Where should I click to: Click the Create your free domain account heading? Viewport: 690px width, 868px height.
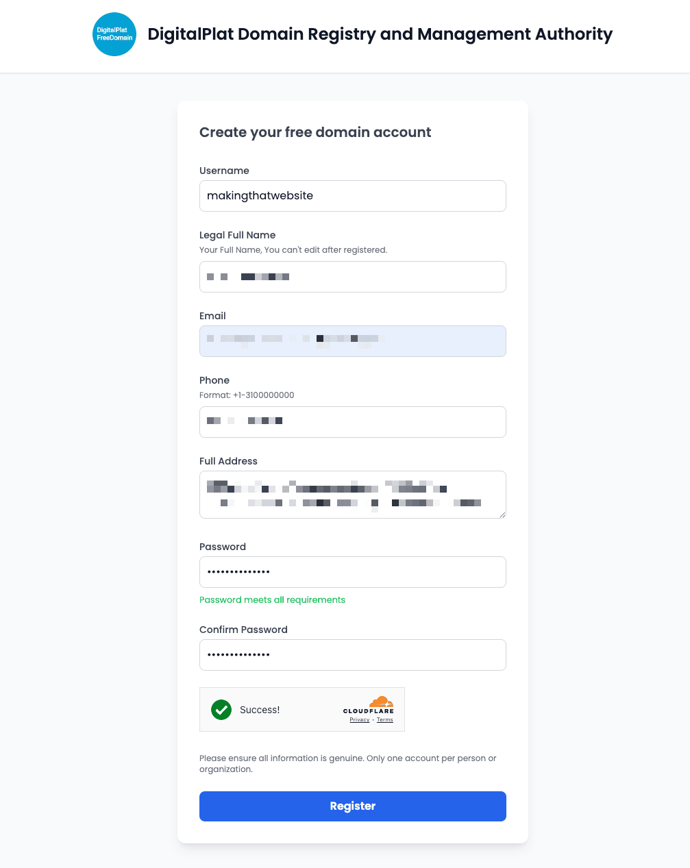pos(315,132)
